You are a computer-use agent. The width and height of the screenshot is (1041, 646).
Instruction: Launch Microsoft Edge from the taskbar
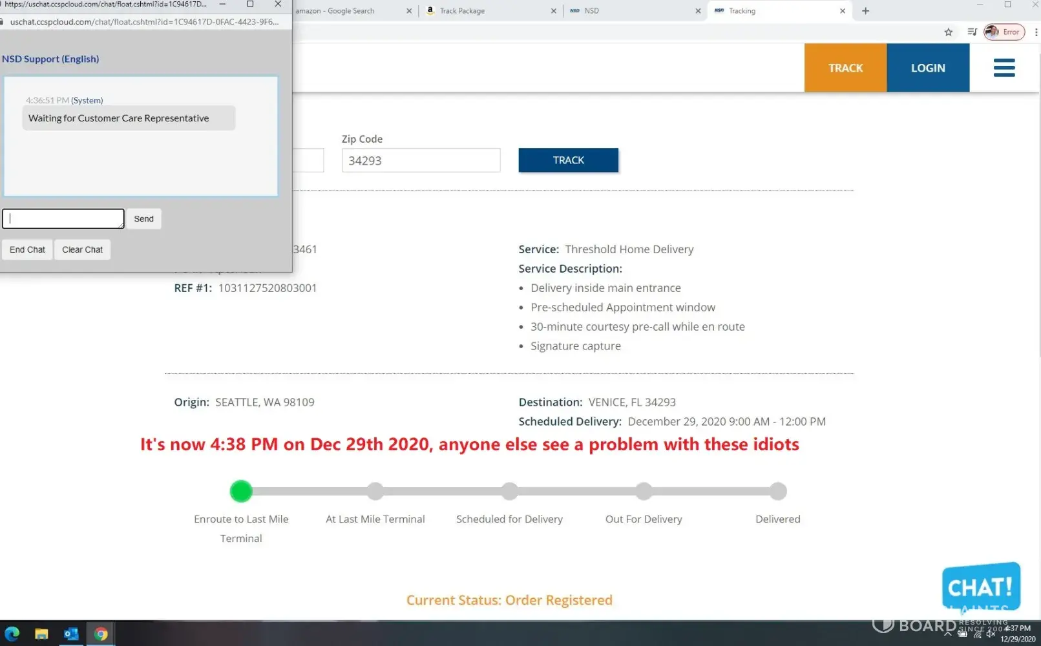point(12,634)
